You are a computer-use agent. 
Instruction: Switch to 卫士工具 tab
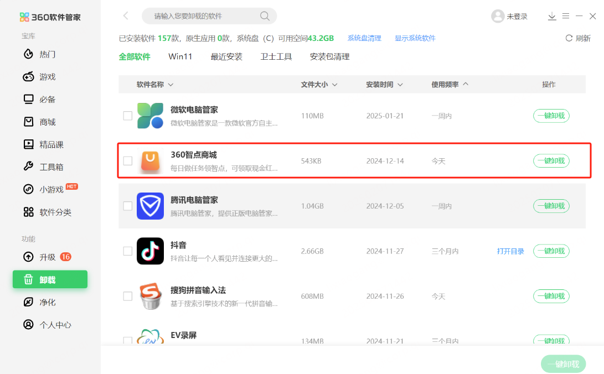tap(276, 56)
